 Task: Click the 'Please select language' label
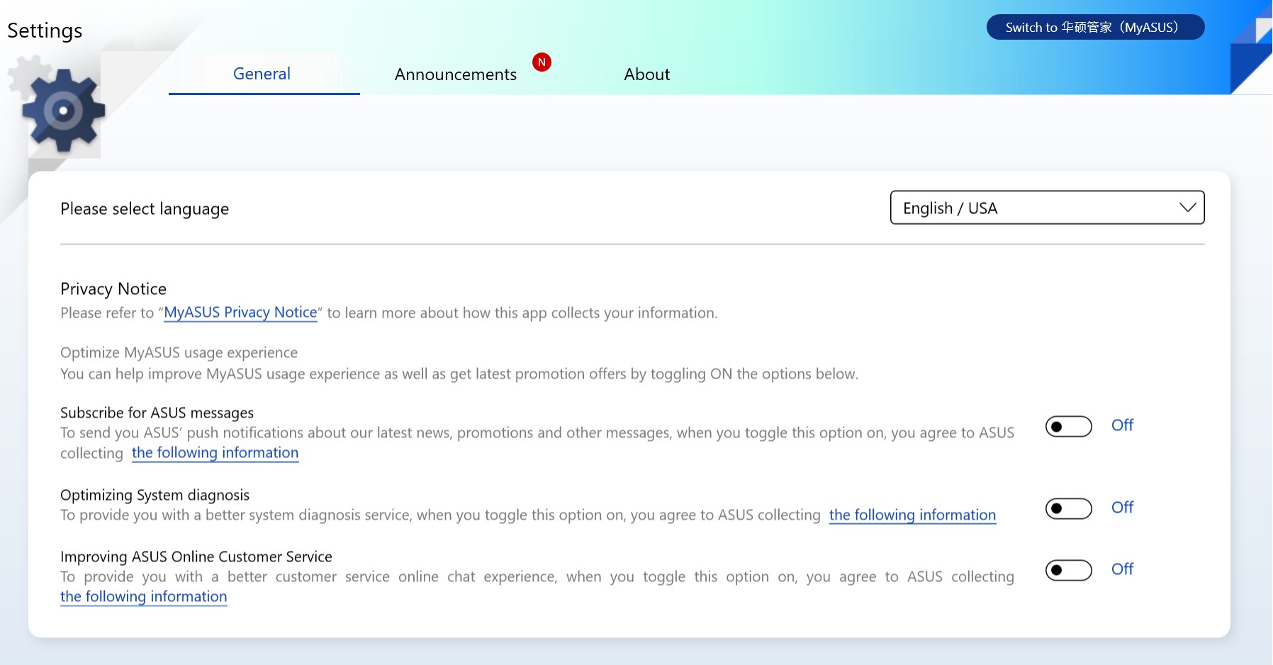coord(145,209)
